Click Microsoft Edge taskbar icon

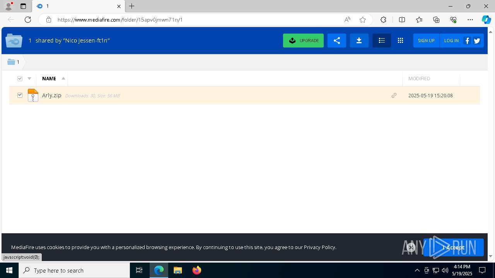(159, 270)
